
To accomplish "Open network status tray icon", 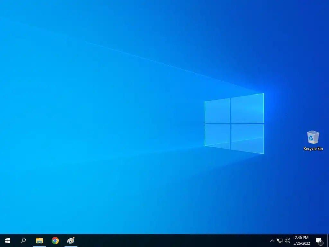I will [280, 241].
